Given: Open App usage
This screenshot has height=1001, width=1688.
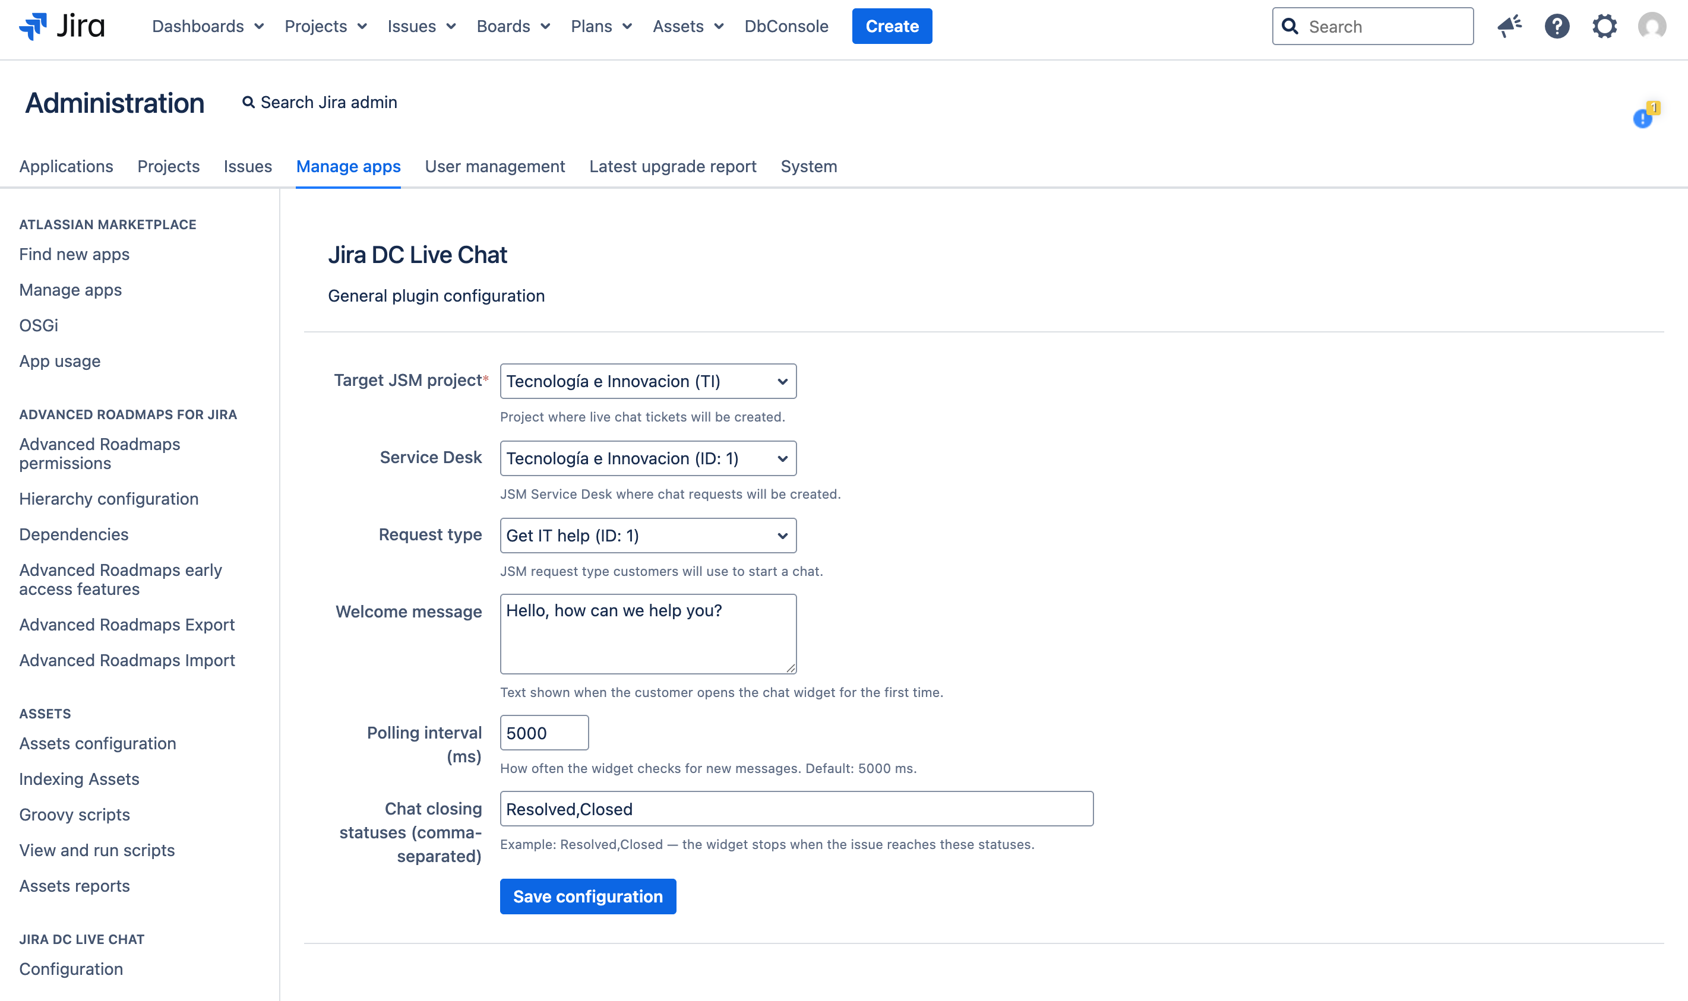Looking at the screenshot, I should [x=59, y=362].
